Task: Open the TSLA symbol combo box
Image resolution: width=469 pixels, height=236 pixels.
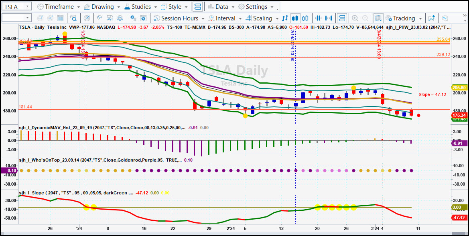Action: [x=16, y=6]
